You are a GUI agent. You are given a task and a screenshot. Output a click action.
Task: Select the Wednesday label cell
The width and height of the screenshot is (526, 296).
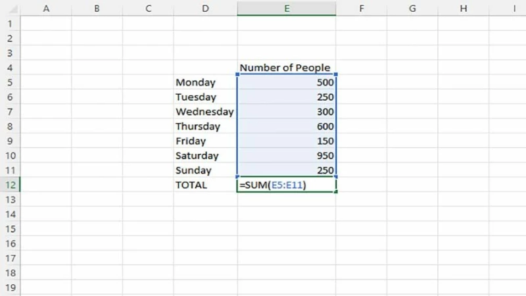pos(205,112)
